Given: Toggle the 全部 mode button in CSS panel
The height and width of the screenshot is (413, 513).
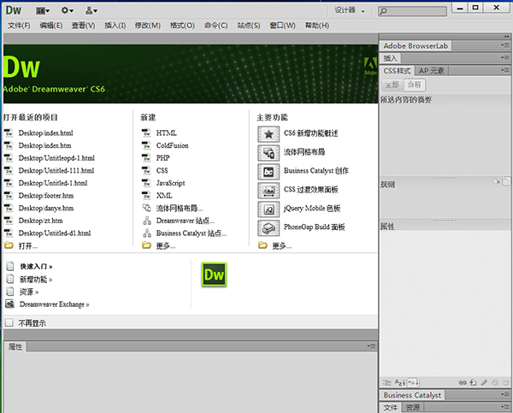Looking at the screenshot, I should [392, 85].
